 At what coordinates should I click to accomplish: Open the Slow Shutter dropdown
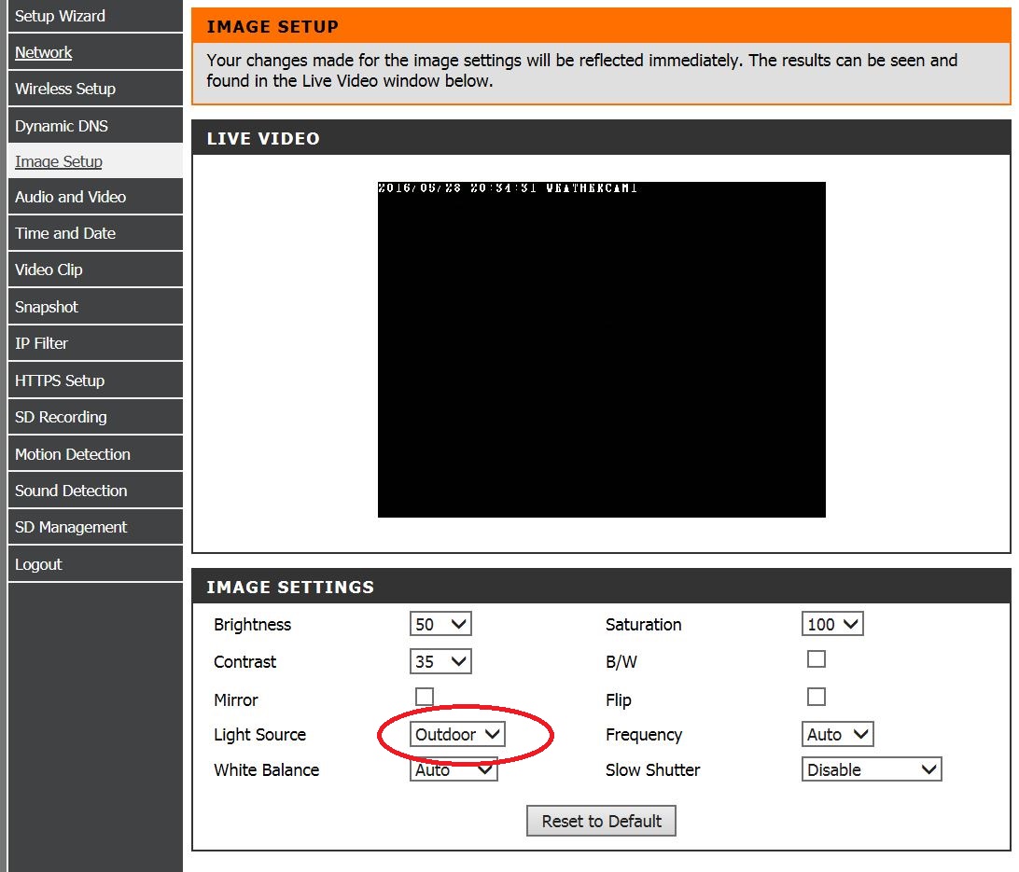click(x=872, y=770)
